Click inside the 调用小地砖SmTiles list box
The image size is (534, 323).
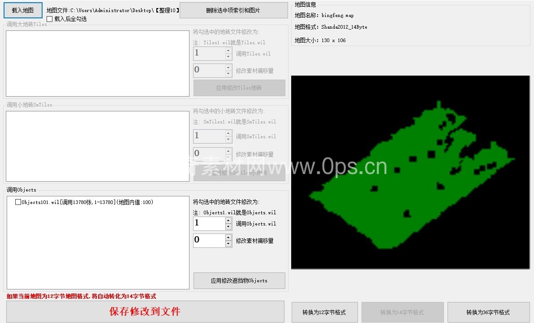pos(97,146)
